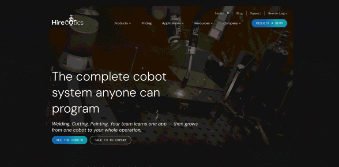Viewport: 339px width, 167px height.
Task: Click the Talk to an Expert button
Action: pos(110,140)
